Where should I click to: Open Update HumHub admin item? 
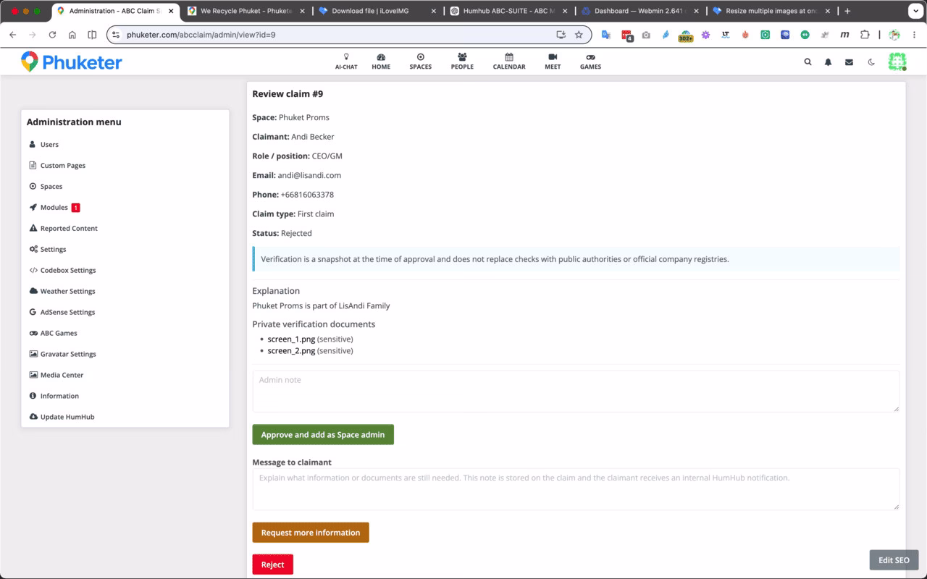click(x=67, y=418)
